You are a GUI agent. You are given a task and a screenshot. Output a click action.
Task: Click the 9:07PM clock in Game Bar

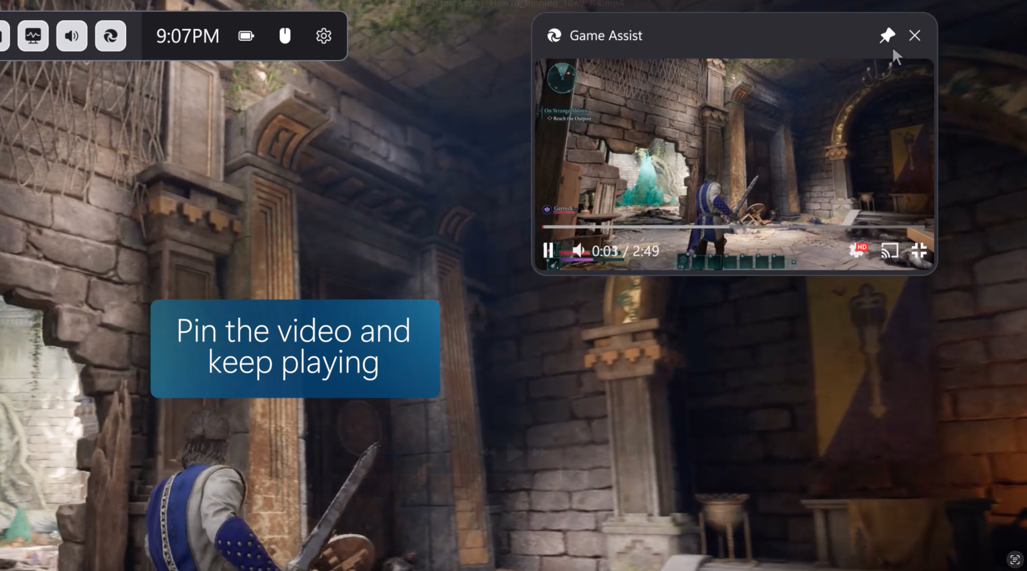pyautogui.click(x=188, y=36)
